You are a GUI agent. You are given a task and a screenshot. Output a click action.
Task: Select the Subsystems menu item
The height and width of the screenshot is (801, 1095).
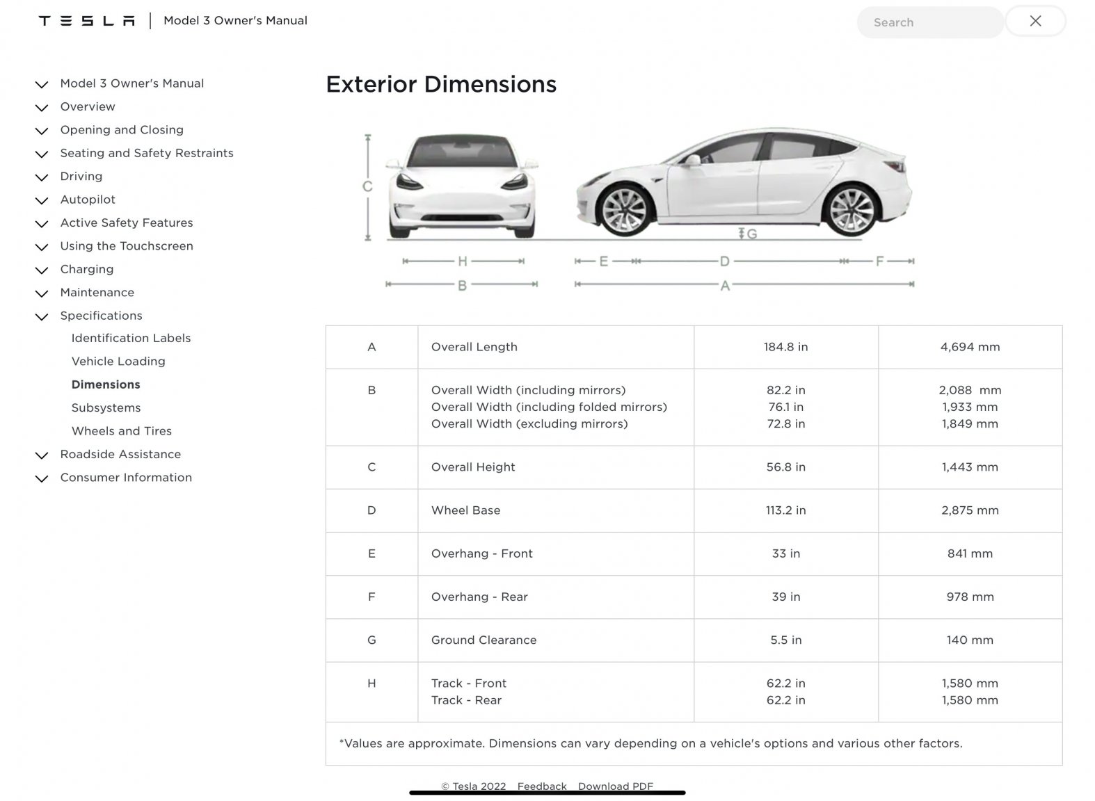tap(106, 408)
